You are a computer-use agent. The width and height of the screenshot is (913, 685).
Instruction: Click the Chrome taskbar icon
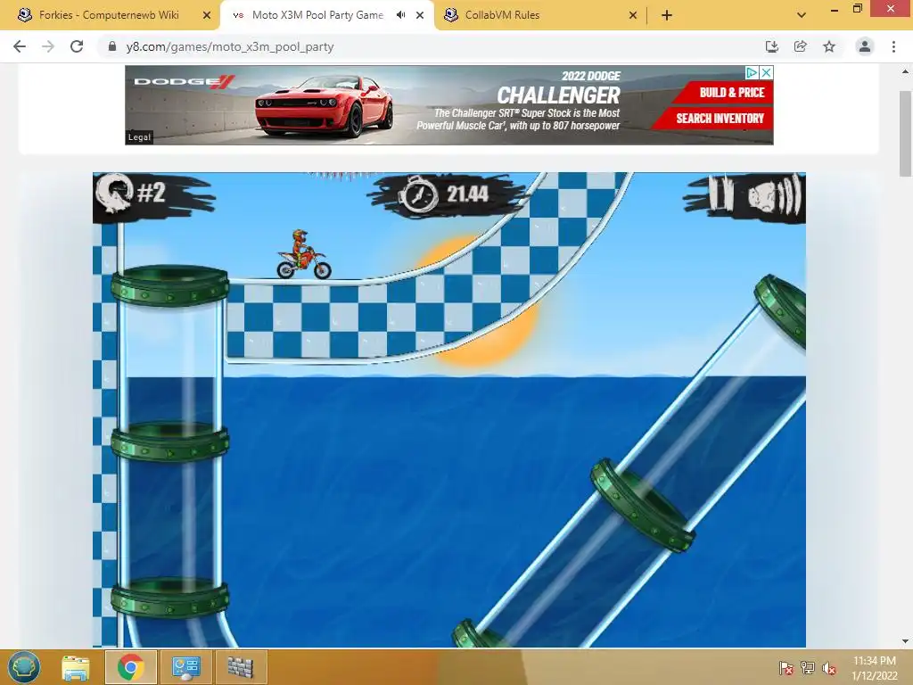(x=130, y=667)
